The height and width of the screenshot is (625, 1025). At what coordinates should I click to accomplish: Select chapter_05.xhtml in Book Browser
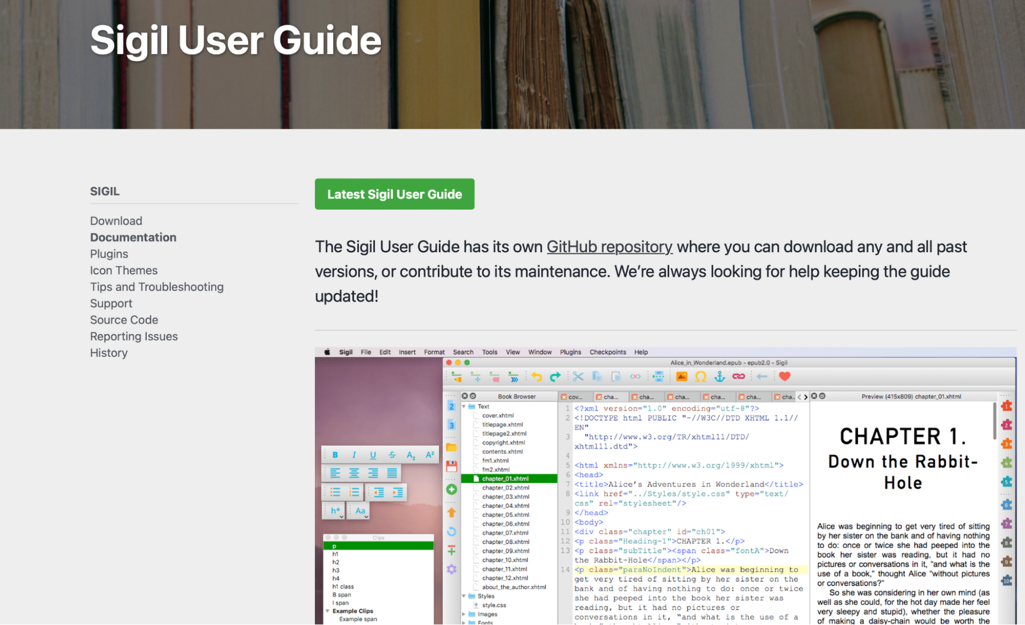(505, 515)
